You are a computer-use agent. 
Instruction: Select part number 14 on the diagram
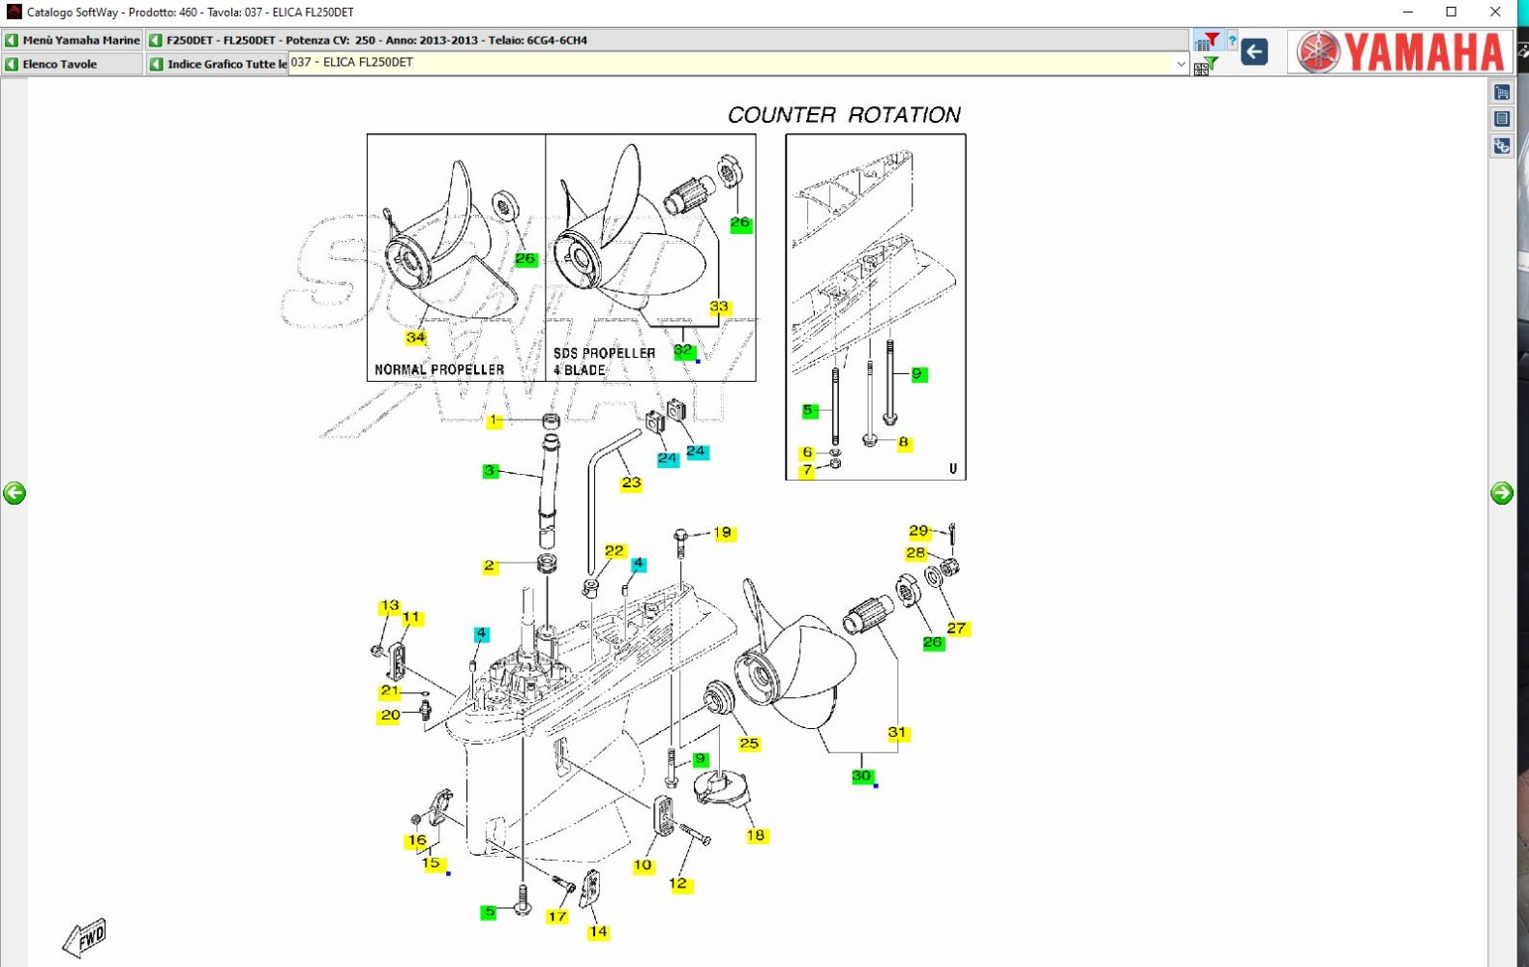tap(598, 932)
